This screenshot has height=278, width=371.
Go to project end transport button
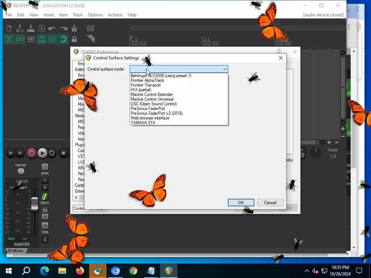[x=20, y=153]
